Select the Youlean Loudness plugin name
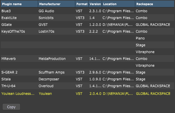175x113 pixels. (x=18, y=94)
